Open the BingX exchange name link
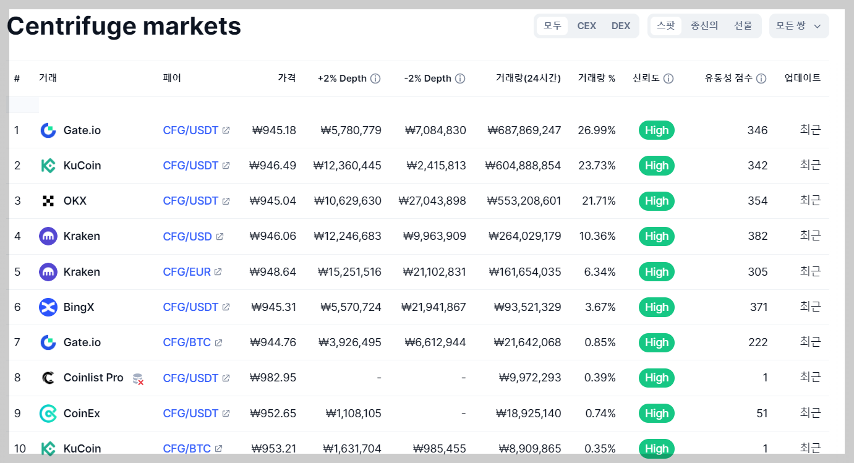The height and width of the screenshot is (463, 854). [x=79, y=307]
